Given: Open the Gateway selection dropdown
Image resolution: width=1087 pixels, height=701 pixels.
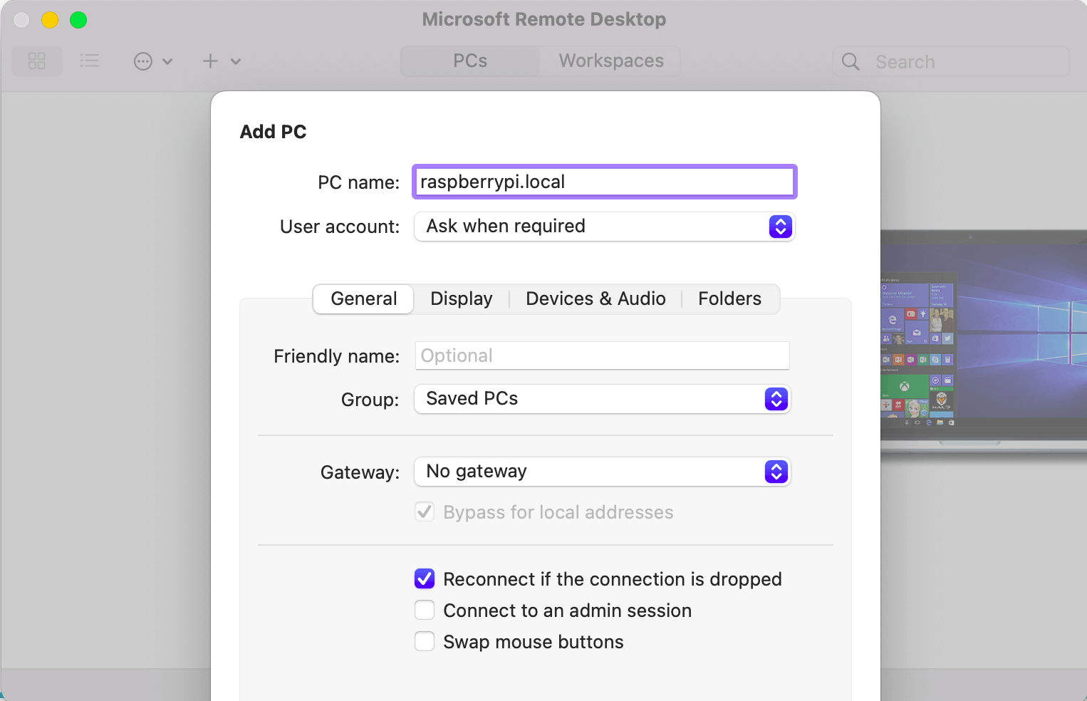Looking at the screenshot, I should (602, 472).
